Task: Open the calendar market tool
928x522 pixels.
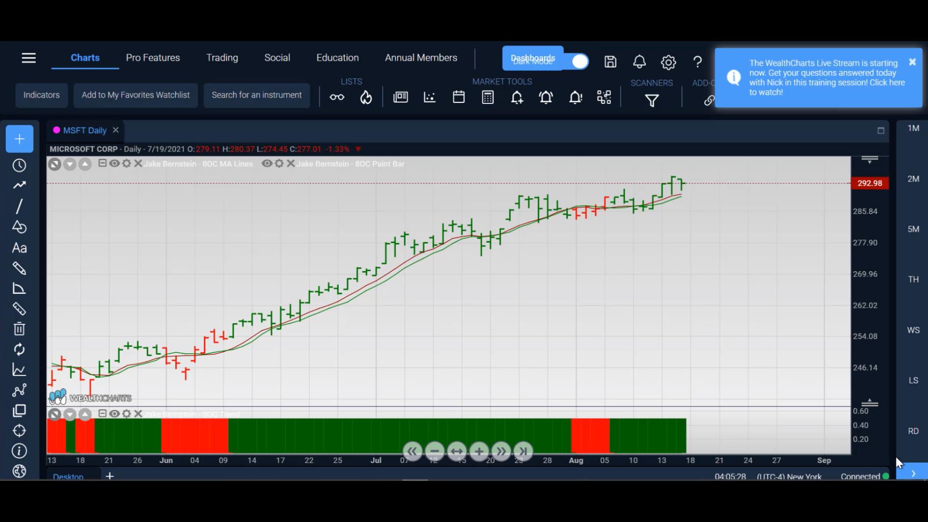Action: [459, 97]
